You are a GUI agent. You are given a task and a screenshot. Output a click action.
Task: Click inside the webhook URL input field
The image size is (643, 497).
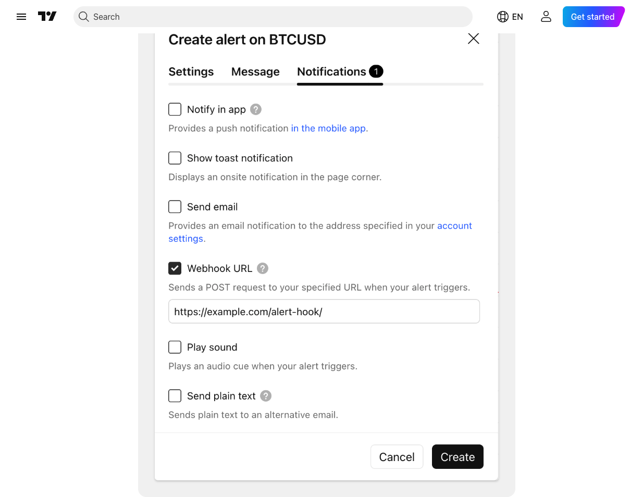324,311
